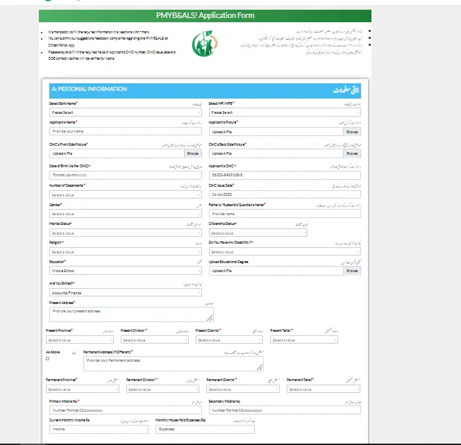
Task: Open the Gender dropdown
Action: tap(126, 214)
